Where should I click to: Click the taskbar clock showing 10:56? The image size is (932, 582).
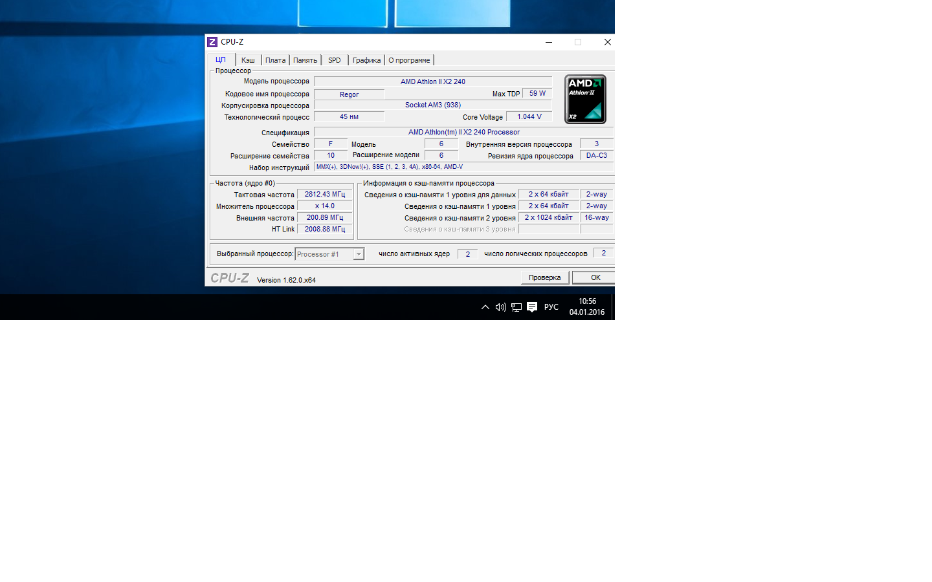point(587,307)
